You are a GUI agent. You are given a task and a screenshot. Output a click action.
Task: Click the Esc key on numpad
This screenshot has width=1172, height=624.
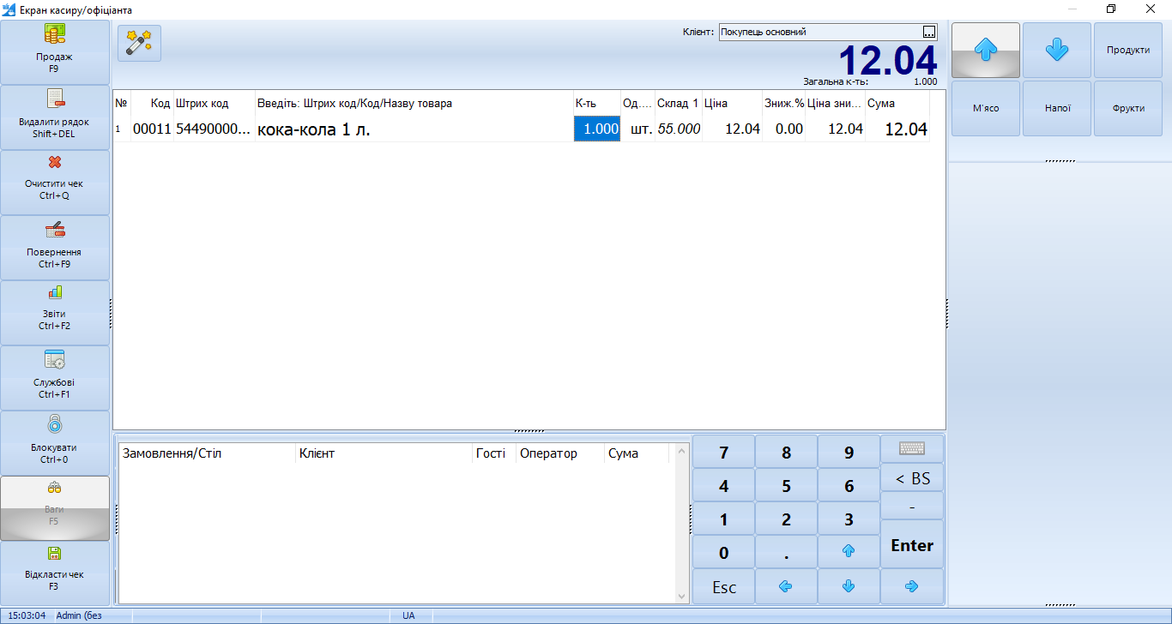[723, 587]
